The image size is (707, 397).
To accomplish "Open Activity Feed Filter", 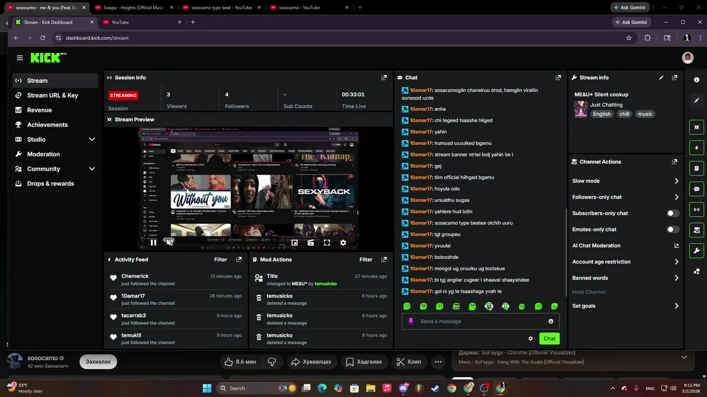I will coord(220,259).
